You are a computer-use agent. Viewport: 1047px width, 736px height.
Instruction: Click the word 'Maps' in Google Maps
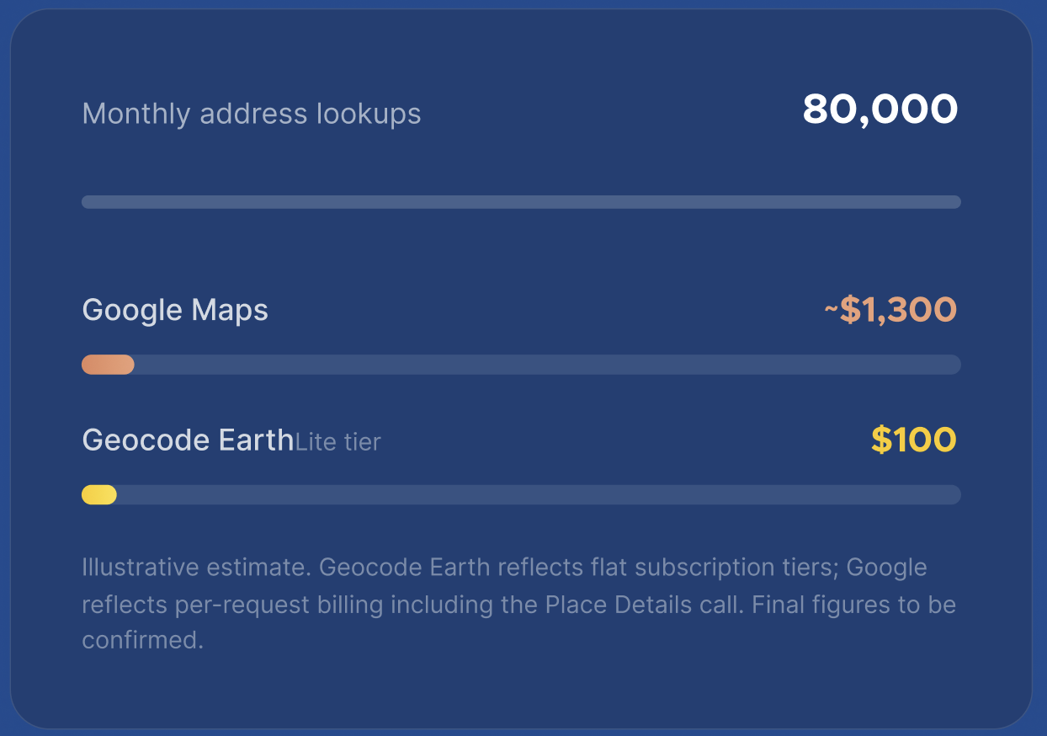[x=230, y=310]
